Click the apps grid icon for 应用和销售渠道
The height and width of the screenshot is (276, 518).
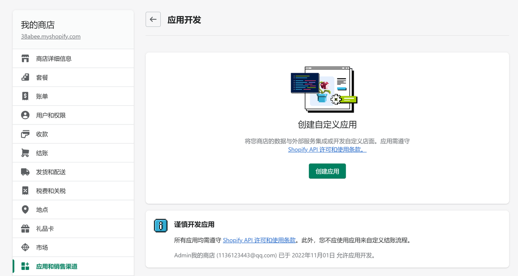[x=25, y=266]
